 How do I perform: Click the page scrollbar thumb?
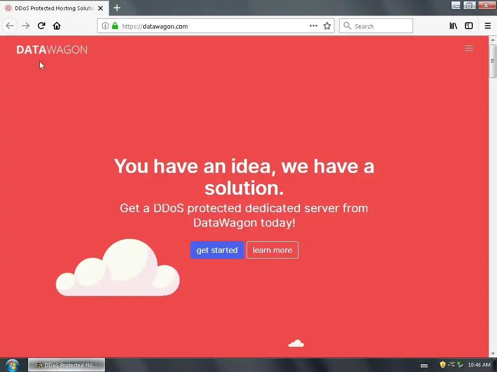[493, 61]
